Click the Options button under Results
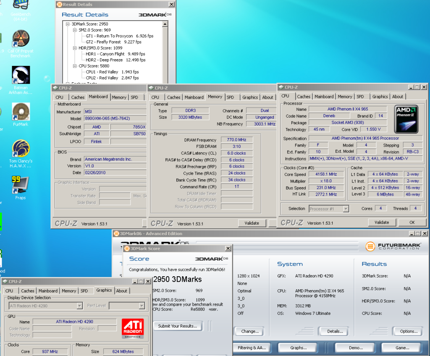 [x=408, y=331]
